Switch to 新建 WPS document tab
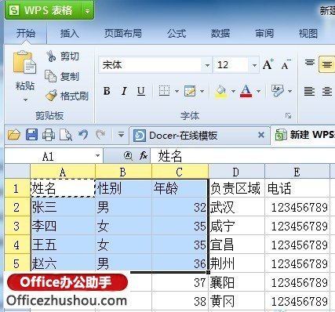This screenshot has height=312, width=335. coord(304,135)
